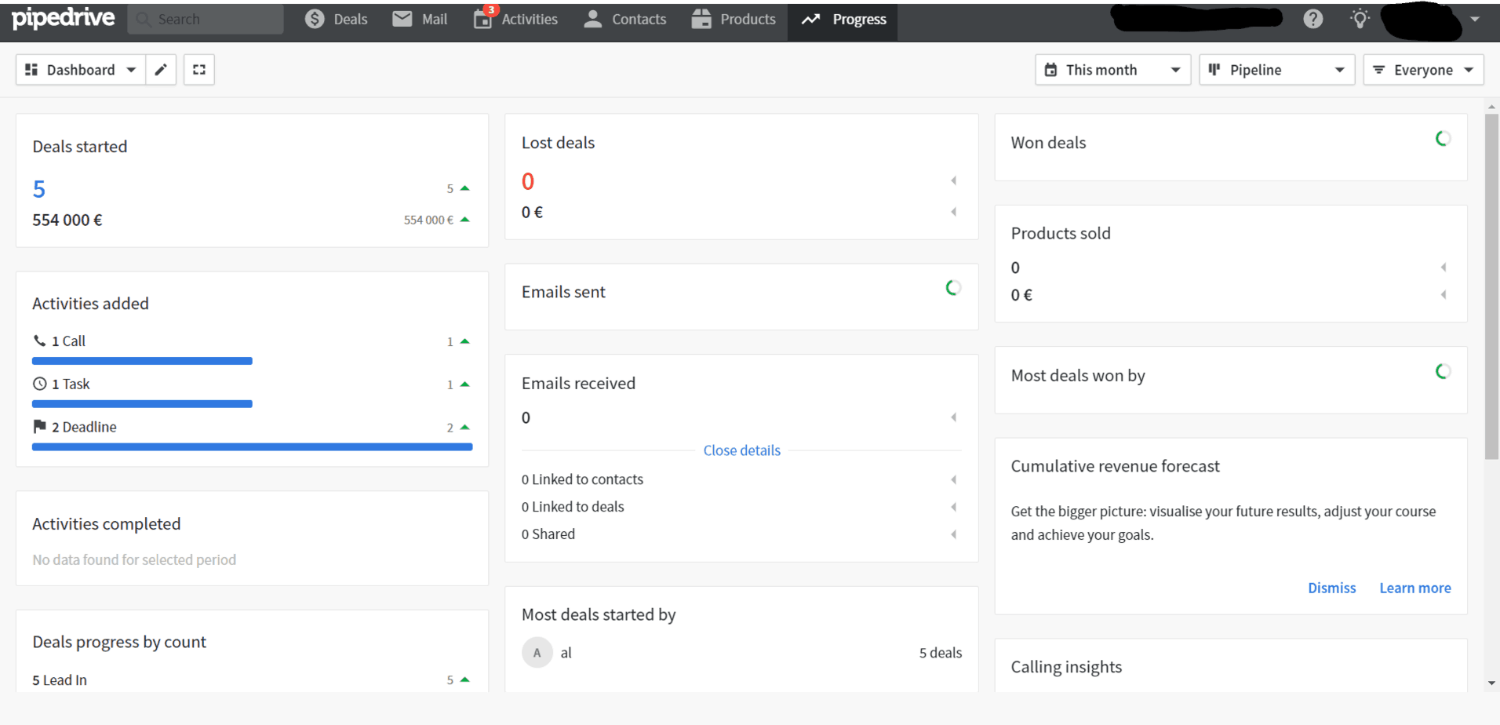Click the Cumulative revenue forecast heading
Viewport: 1500px width, 725px height.
[1115, 466]
